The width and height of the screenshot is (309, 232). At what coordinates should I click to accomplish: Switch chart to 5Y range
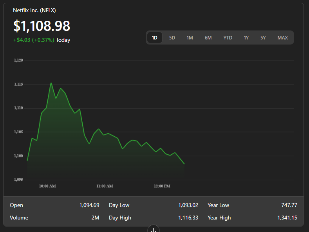(263, 37)
